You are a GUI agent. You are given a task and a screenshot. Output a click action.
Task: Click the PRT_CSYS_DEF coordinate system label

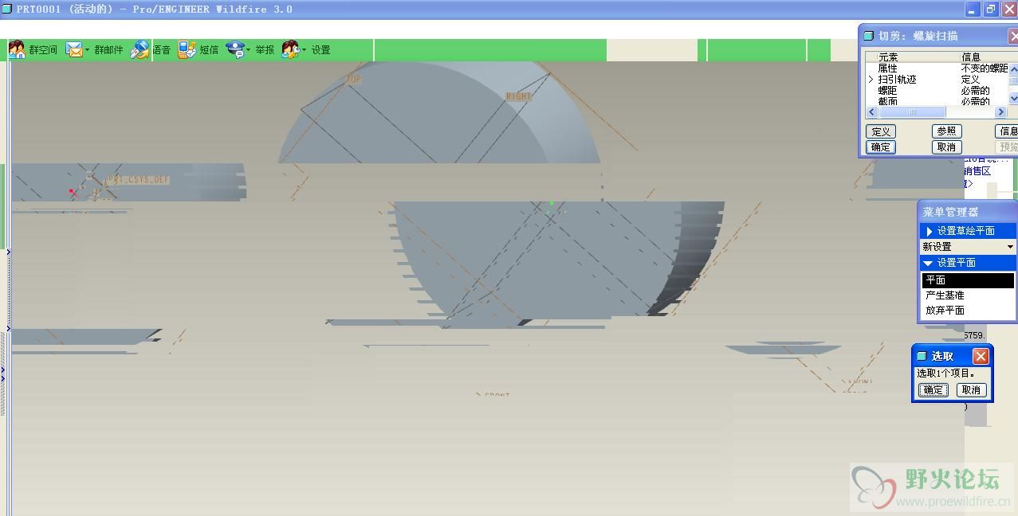coord(139,180)
